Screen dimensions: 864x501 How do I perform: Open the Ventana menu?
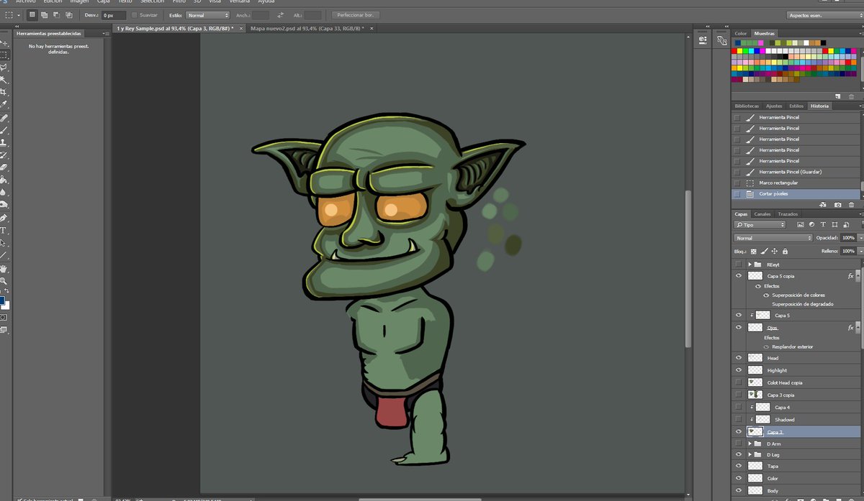[239, 2]
